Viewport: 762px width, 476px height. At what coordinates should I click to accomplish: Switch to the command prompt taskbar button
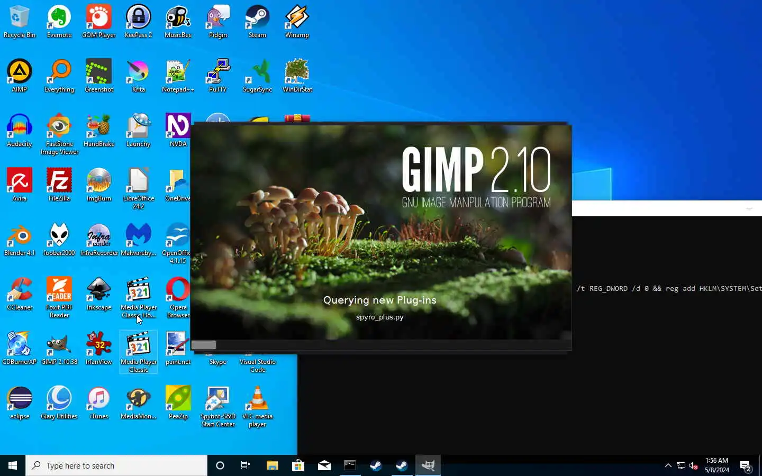[x=350, y=465]
